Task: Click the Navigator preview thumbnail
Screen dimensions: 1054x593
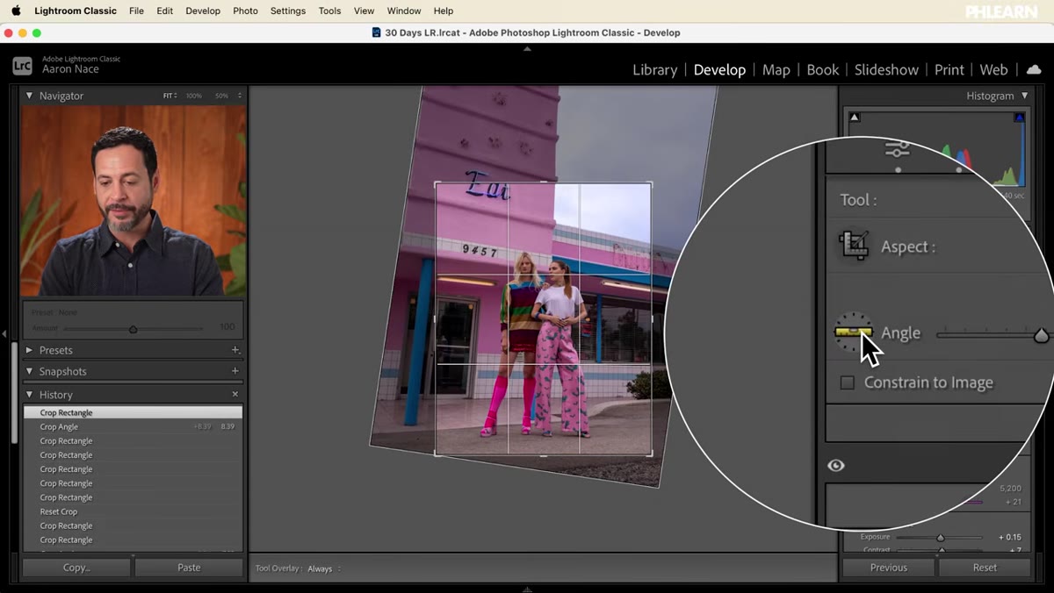Action: coord(134,201)
